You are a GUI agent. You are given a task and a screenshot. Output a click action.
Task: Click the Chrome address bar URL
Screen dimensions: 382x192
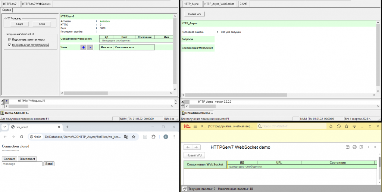coord(82,137)
